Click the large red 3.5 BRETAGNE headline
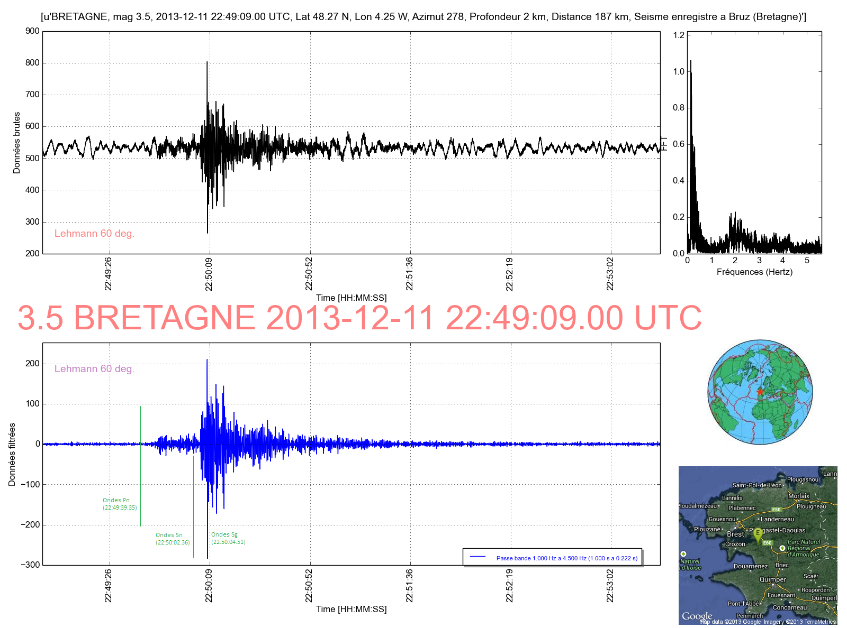The height and width of the screenshot is (628, 847). (359, 318)
